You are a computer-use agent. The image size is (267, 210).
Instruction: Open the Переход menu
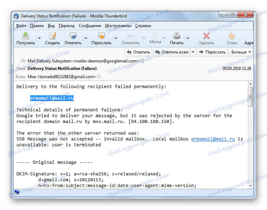coord(67,26)
